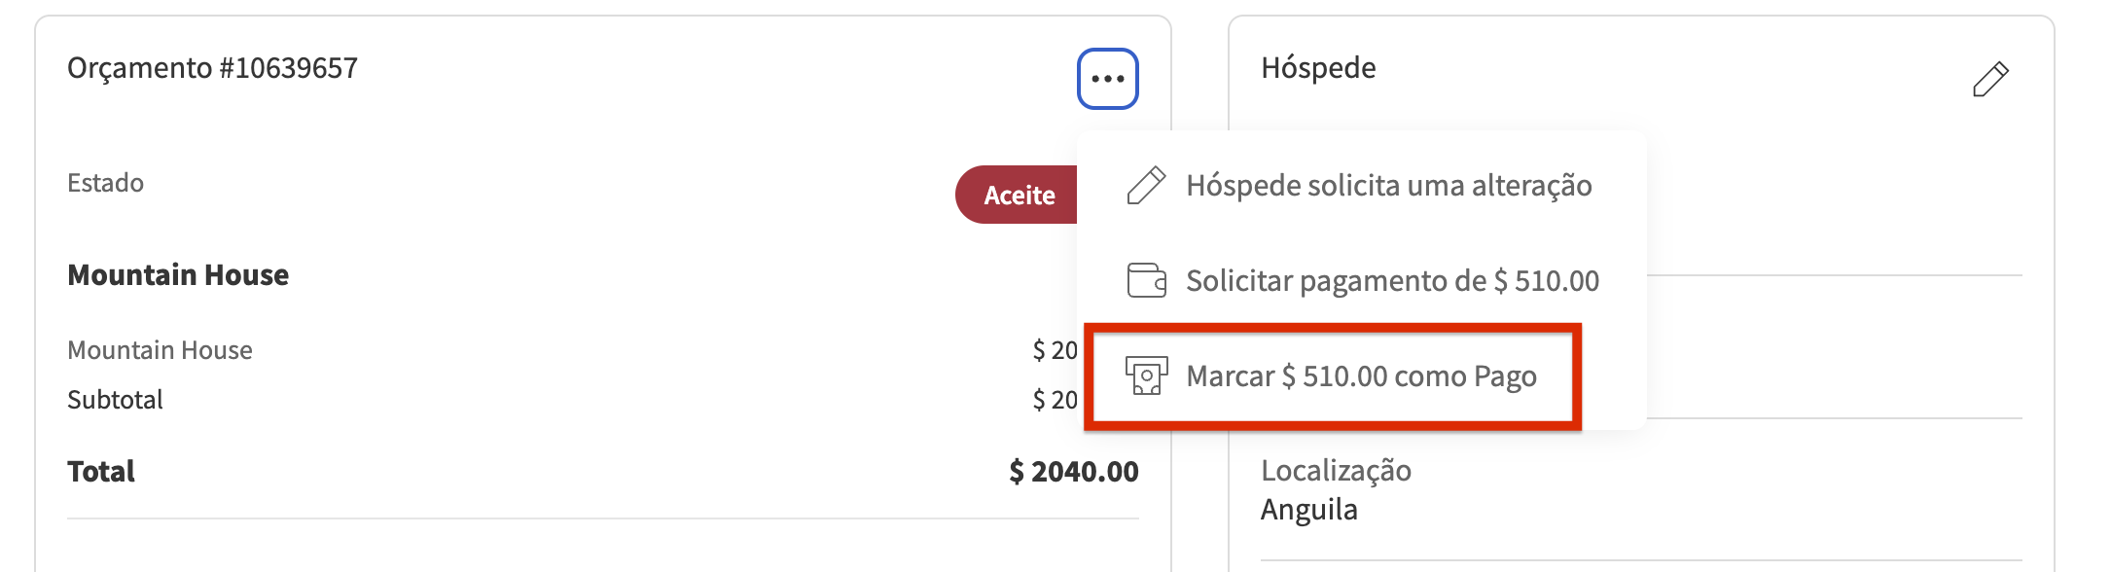Click the Localização field label

point(1336,471)
